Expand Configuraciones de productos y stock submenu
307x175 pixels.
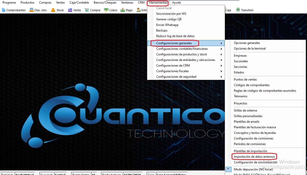[182, 54]
